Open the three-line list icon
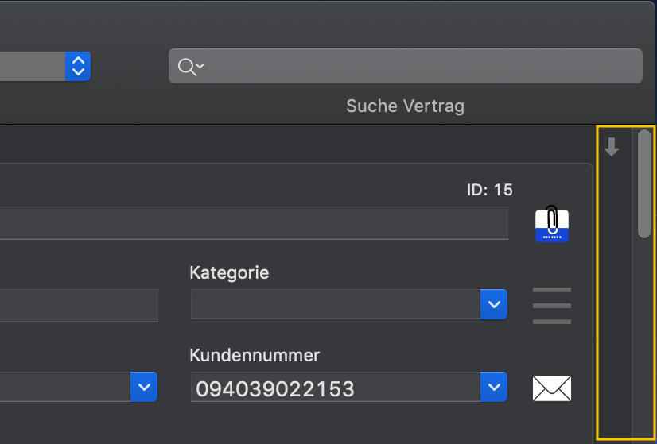This screenshot has width=657, height=444. (551, 306)
